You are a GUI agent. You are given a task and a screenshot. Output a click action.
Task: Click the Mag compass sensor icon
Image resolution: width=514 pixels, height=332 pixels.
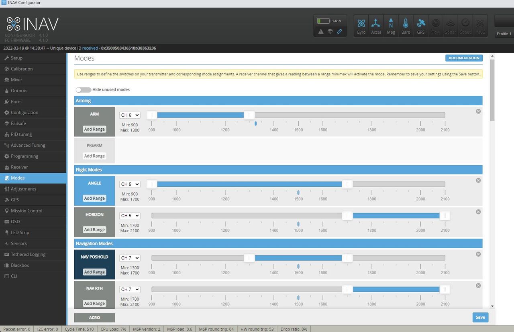point(391,26)
